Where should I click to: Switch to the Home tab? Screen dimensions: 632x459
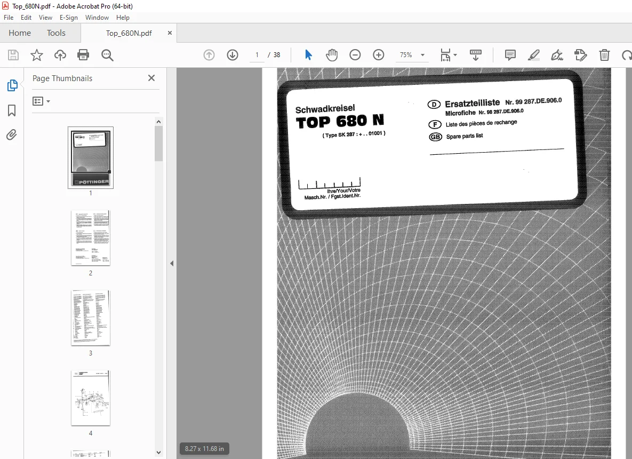coord(20,33)
